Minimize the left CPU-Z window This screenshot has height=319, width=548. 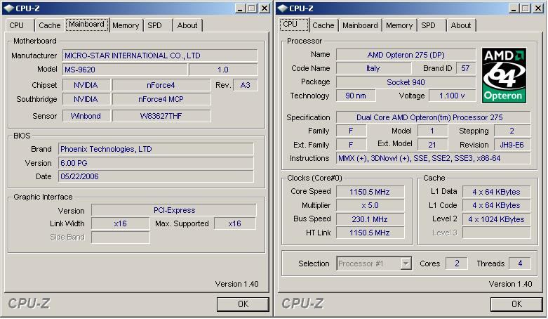click(x=240, y=8)
